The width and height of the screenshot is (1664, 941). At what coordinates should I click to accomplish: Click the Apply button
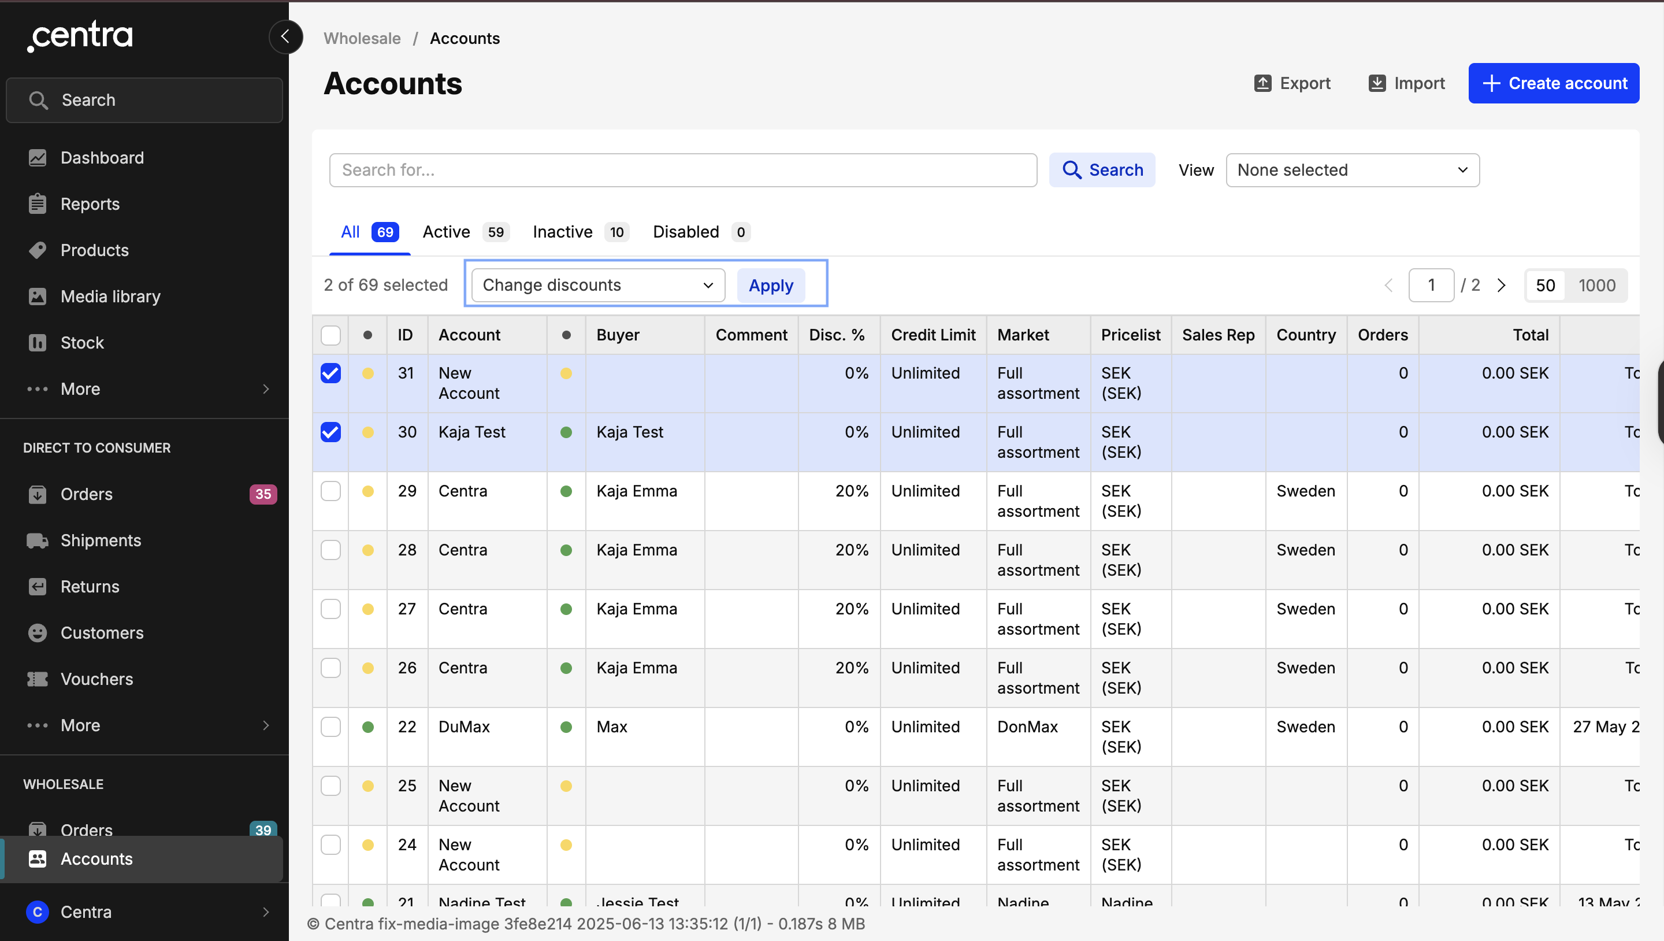[x=771, y=285]
